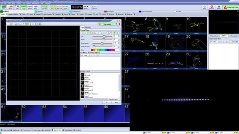Click the 120.00 BPM tempo display
The width and height of the screenshot is (239, 134).
[77, 7]
